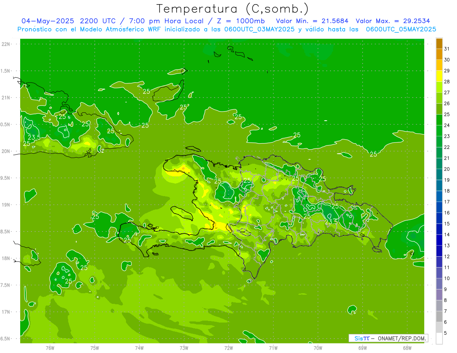Click the 21N latitude axis label
The height and width of the screenshot is (353, 457).
pyautogui.click(x=6, y=97)
